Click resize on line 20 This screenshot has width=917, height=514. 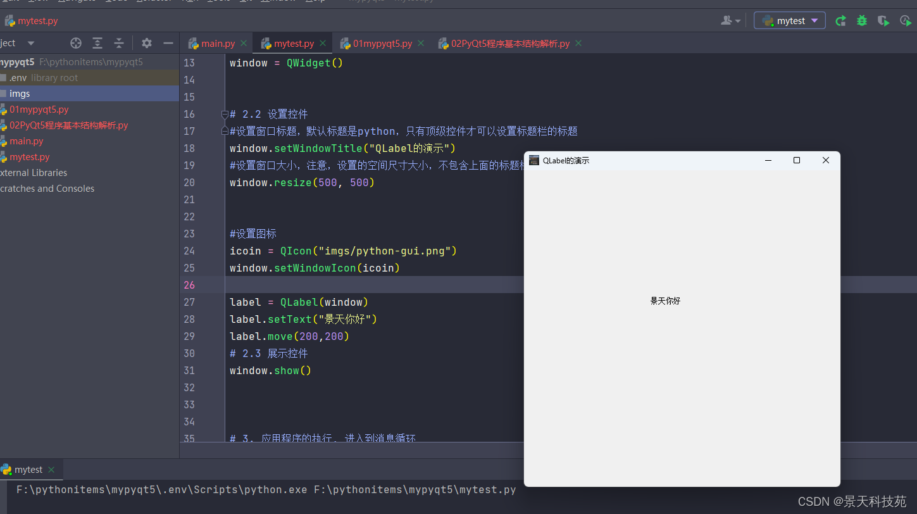coord(292,182)
